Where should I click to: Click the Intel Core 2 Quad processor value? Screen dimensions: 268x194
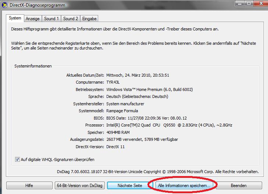(169, 125)
